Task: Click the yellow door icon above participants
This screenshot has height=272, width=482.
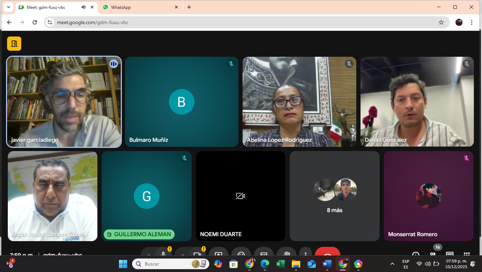Action: click(x=14, y=44)
